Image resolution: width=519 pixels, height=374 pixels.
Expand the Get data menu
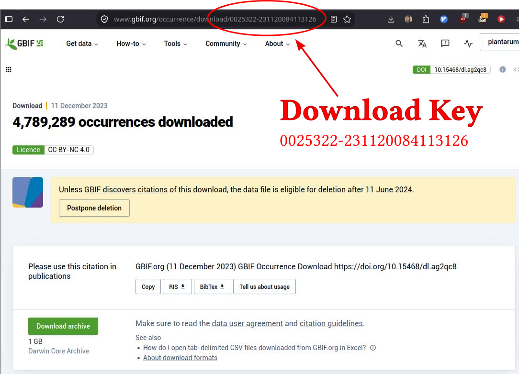82,44
